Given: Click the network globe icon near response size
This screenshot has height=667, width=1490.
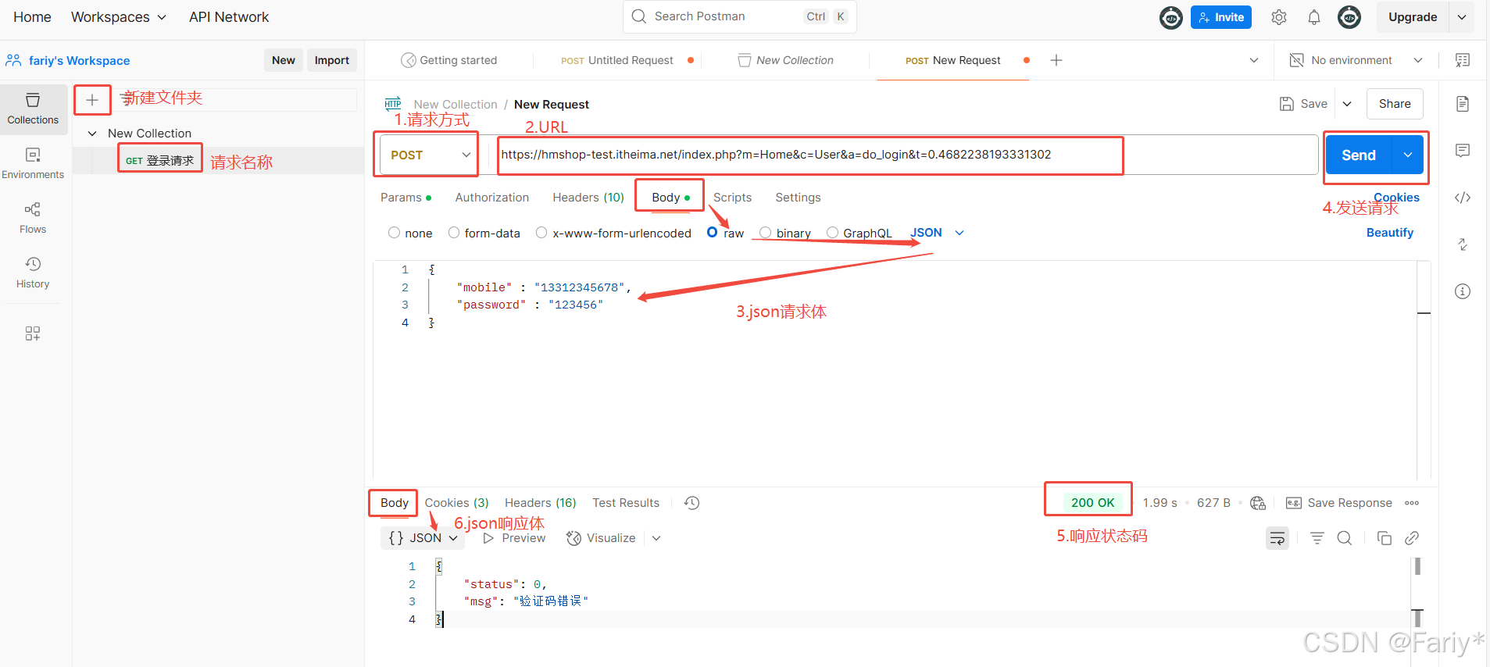Looking at the screenshot, I should pos(1258,503).
